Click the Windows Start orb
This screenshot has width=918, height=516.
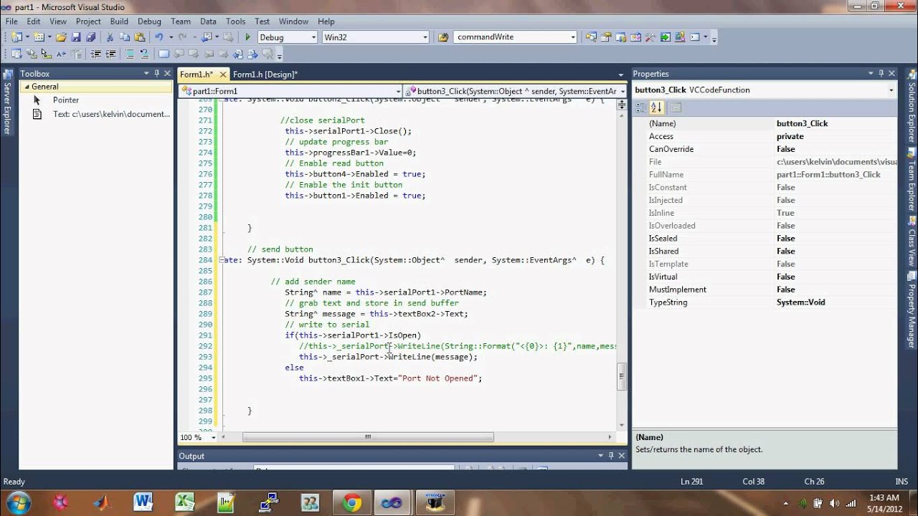coord(18,502)
